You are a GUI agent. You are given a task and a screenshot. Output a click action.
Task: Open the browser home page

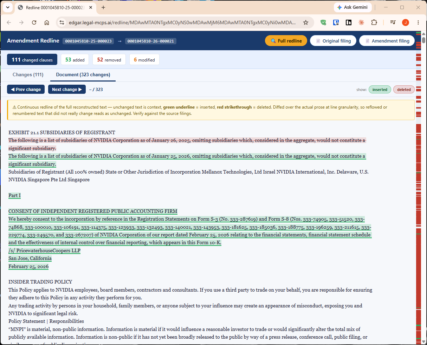click(x=47, y=22)
